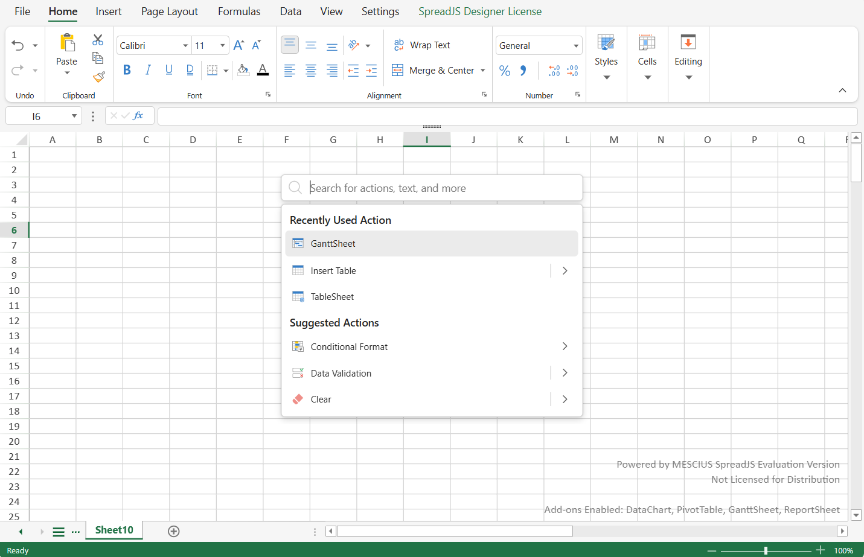864x557 pixels.
Task: Open SpreadJS Designer License tab
Action: tap(480, 11)
